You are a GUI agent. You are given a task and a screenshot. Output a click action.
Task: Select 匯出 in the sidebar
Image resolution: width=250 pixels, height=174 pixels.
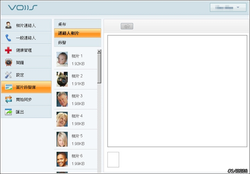[x=26, y=112]
